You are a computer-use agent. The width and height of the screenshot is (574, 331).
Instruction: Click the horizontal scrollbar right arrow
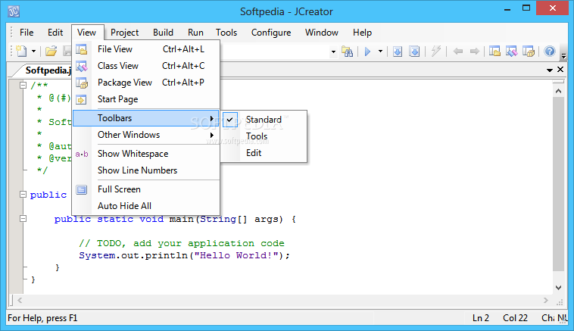click(546, 300)
